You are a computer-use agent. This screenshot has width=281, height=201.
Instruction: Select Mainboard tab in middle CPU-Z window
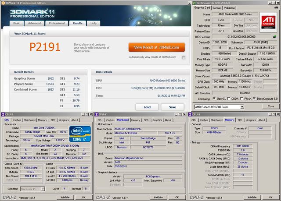click(123, 120)
